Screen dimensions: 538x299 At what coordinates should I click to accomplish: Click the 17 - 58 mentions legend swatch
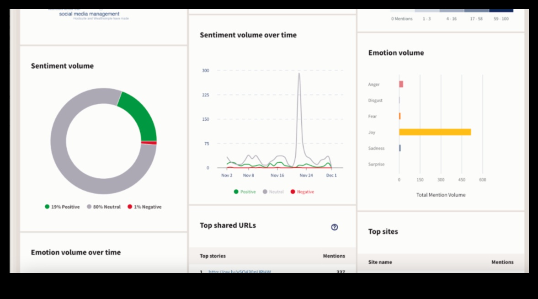[x=476, y=11]
